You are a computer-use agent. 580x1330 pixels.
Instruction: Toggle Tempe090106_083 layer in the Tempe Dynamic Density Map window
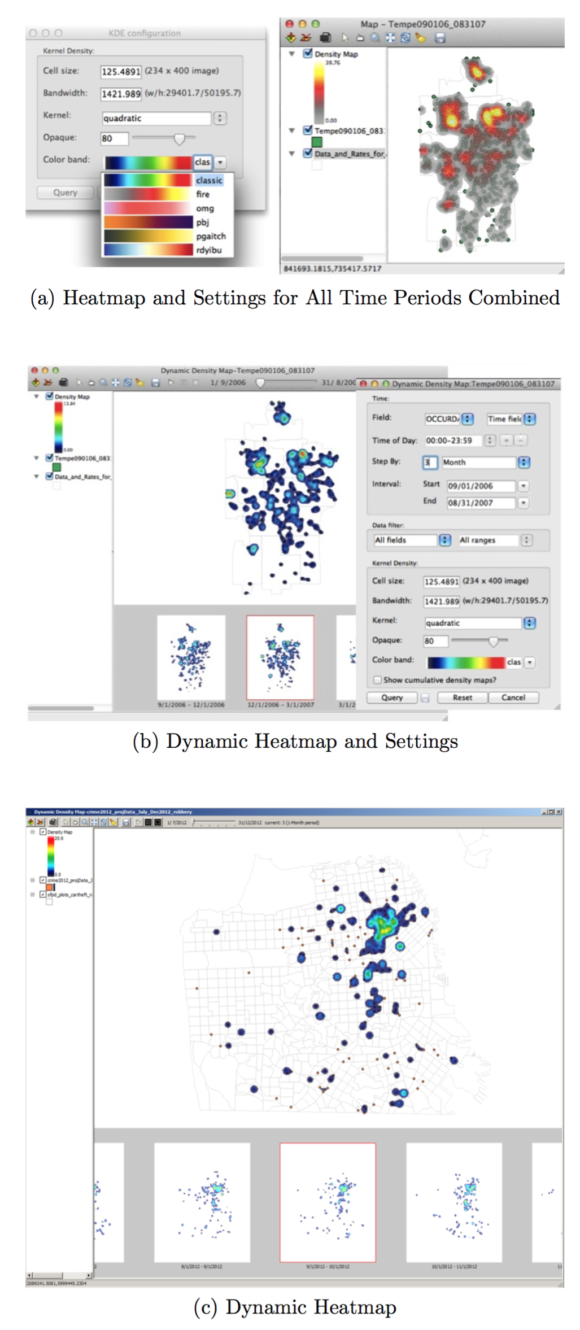(x=49, y=458)
